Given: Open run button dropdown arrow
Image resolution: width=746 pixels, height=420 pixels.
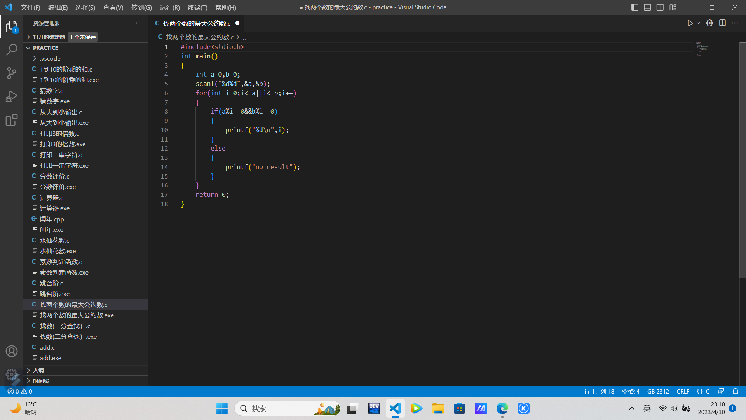Looking at the screenshot, I should coord(699,23).
